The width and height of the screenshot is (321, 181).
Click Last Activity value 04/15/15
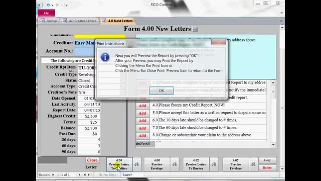pos(89,104)
